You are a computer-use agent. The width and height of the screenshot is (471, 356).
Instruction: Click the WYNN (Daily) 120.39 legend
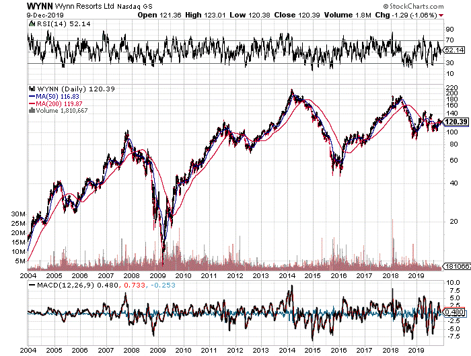(x=76, y=89)
